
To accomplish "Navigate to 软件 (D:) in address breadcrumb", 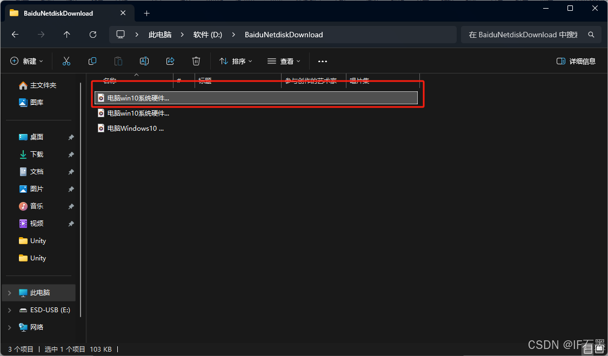I will (x=208, y=35).
